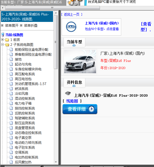Open 电子驻车系统 diagram
154x167 pixels.
[25, 147]
